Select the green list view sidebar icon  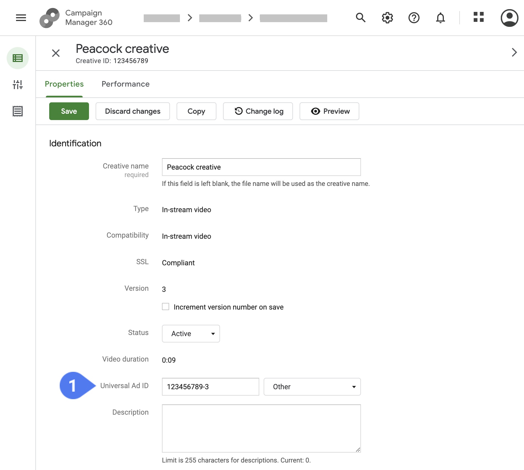pos(18,58)
